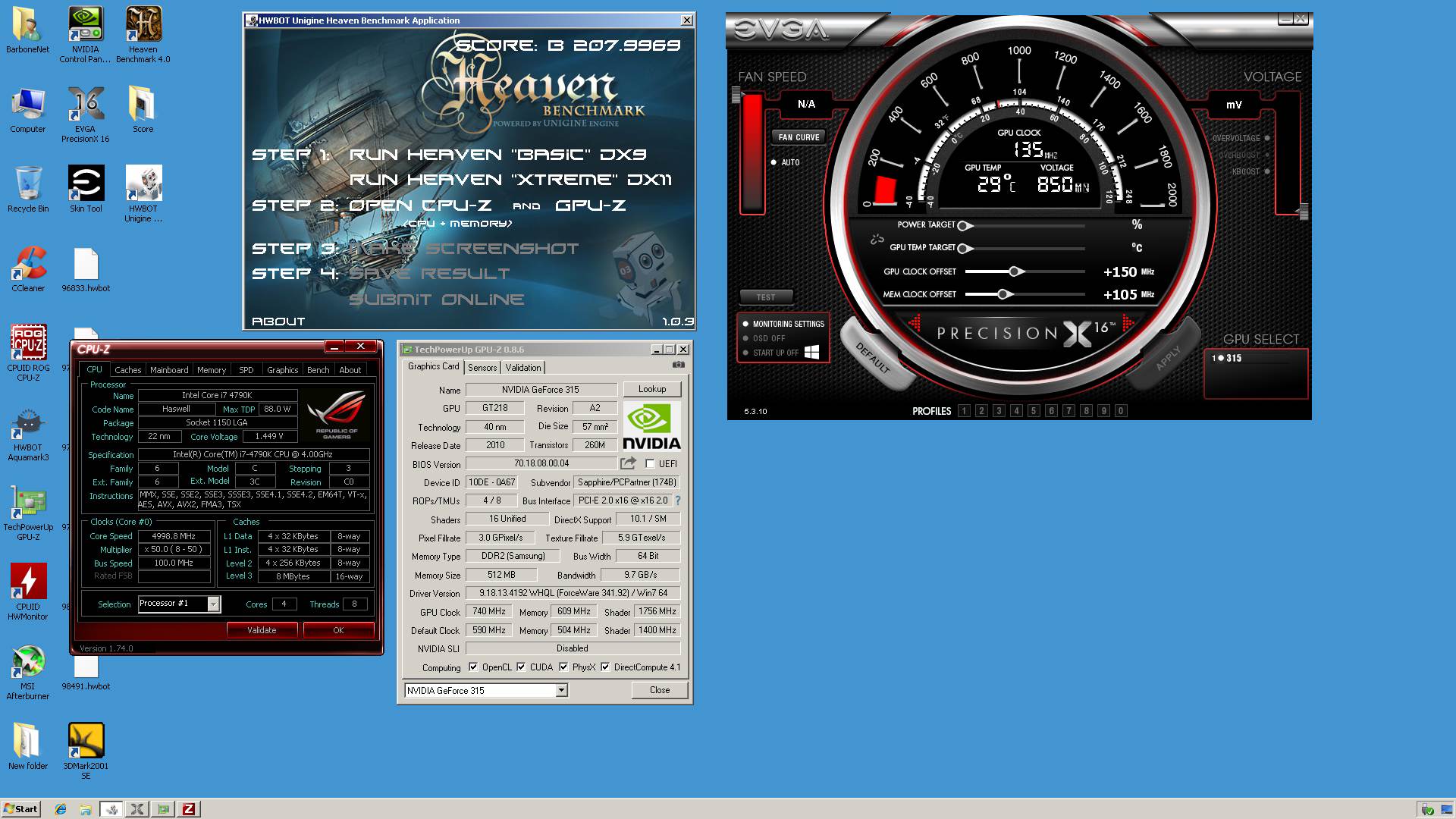Open CPUID ROG CPU-Z desktop shortcut
1456x819 pixels.
pos(28,353)
